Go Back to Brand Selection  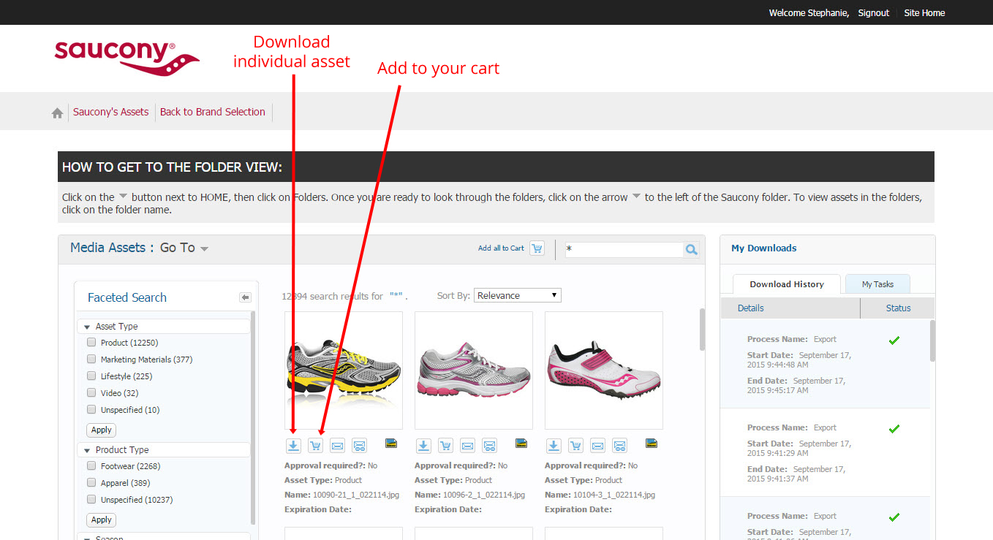[213, 112]
